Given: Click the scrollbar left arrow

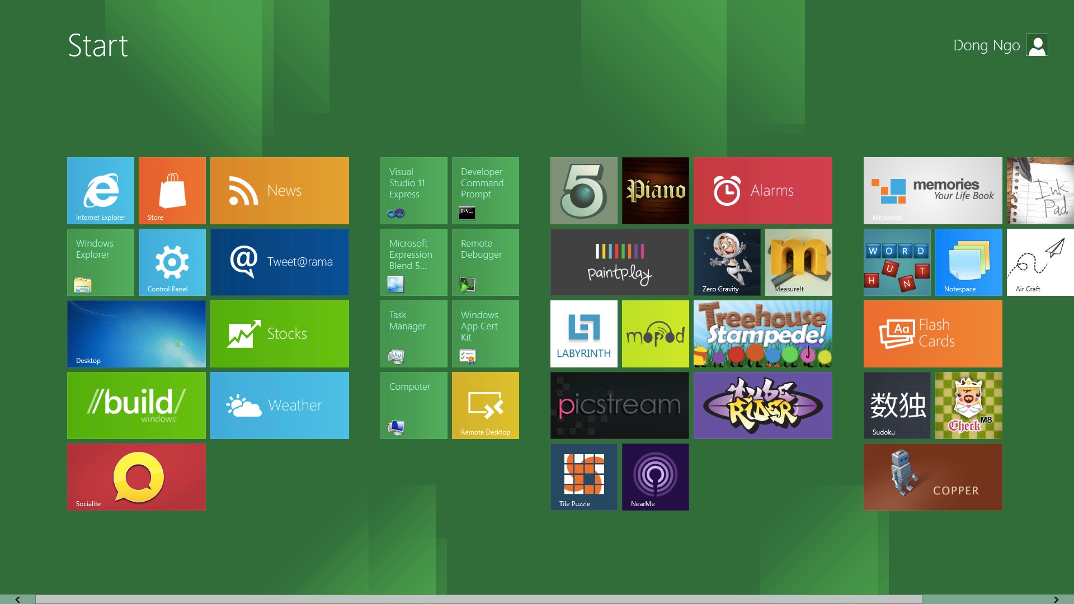Looking at the screenshot, I should coord(17,600).
